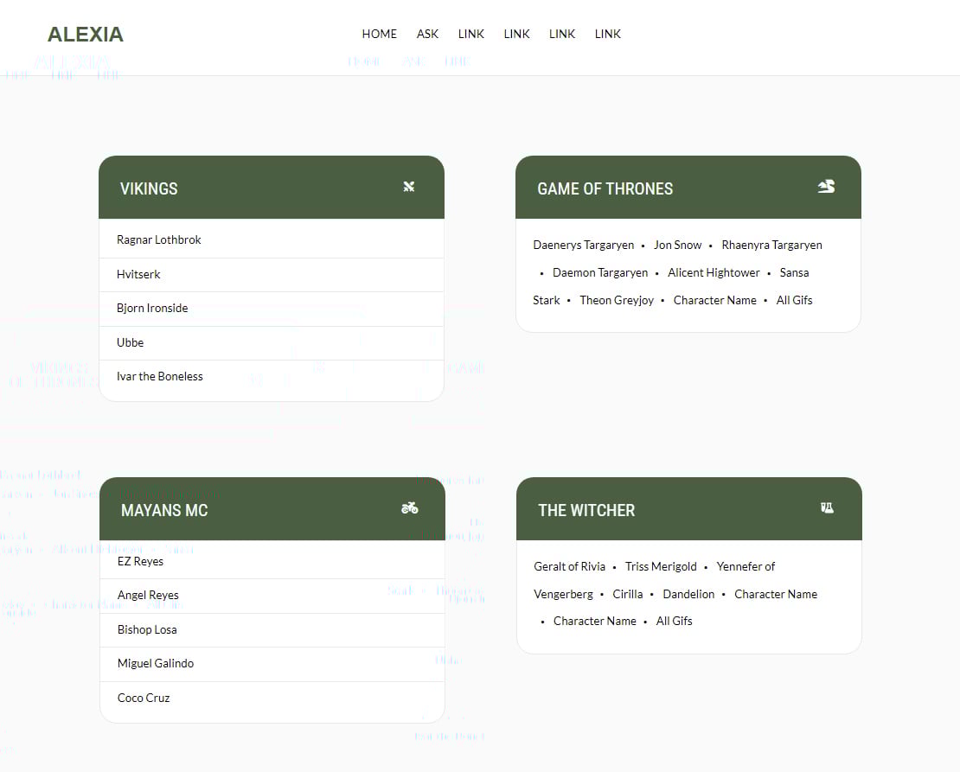960x772 pixels.
Task: Click the potion flask icon in The Witcher header
Action: 827,508
